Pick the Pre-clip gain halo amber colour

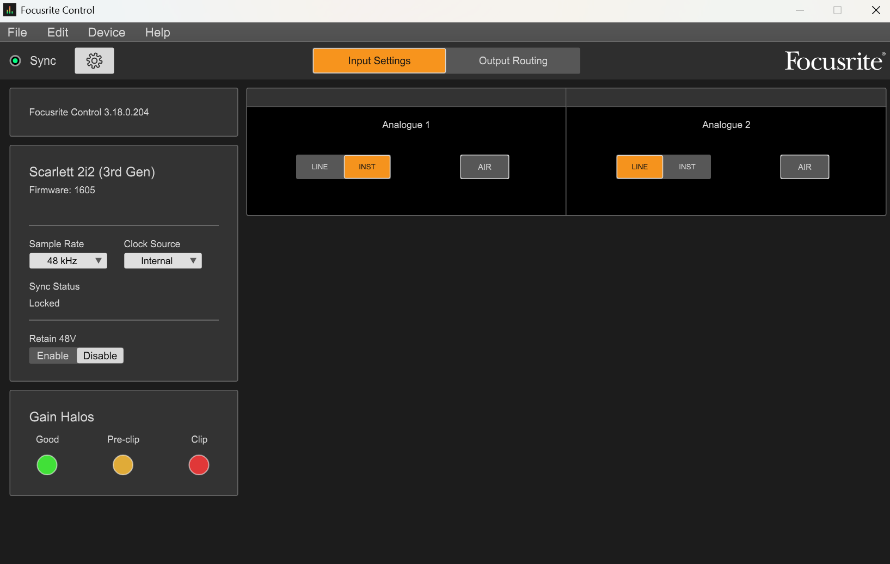(123, 465)
